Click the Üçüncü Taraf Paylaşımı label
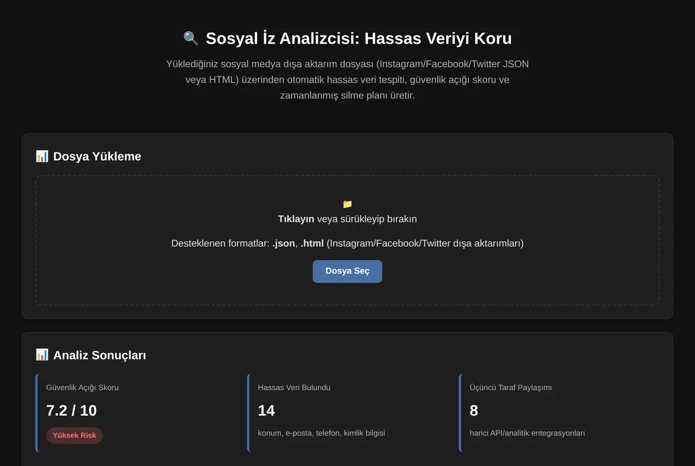This screenshot has height=466, width=695. [x=511, y=387]
